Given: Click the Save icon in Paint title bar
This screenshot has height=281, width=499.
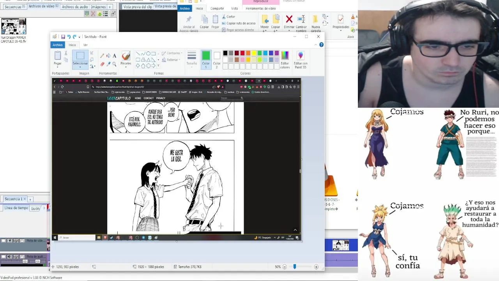Looking at the screenshot, I should (63, 37).
